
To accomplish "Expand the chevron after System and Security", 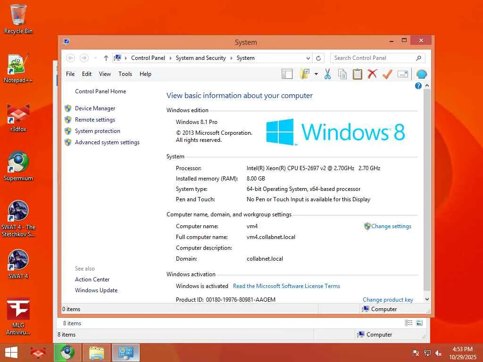I will pos(231,58).
